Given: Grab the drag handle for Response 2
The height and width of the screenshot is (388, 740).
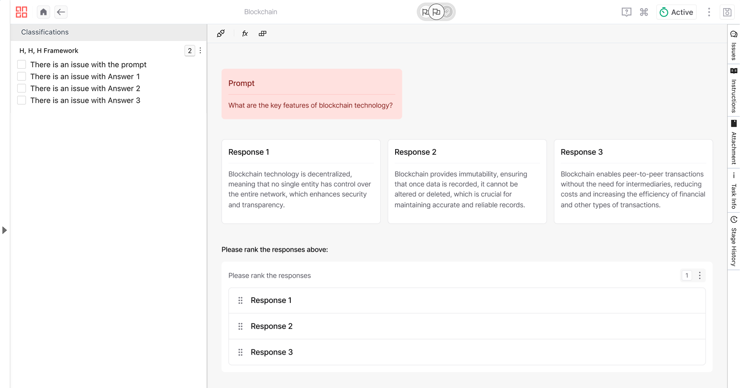Looking at the screenshot, I should click(x=241, y=326).
